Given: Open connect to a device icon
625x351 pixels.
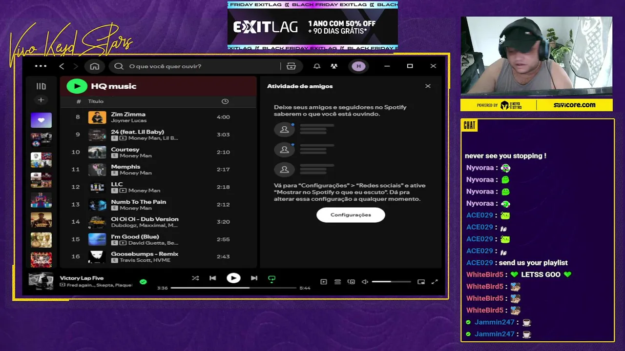Looking at the screenshot, I should tap(351, 282).
